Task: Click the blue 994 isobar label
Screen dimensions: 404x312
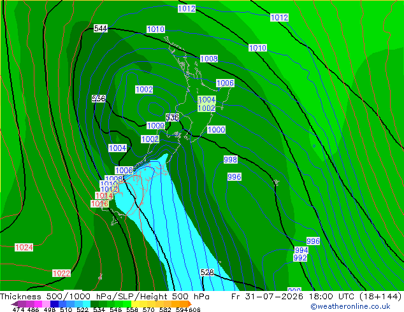Action: point(301,250)
